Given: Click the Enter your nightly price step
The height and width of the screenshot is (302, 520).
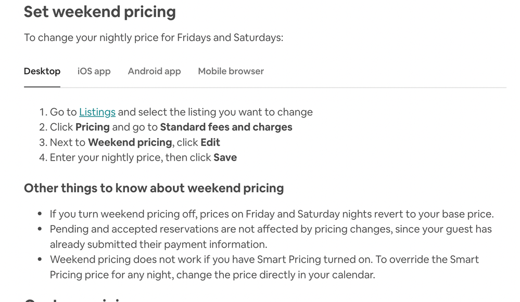Looking at the screenshot, I should tap(130, 157).
